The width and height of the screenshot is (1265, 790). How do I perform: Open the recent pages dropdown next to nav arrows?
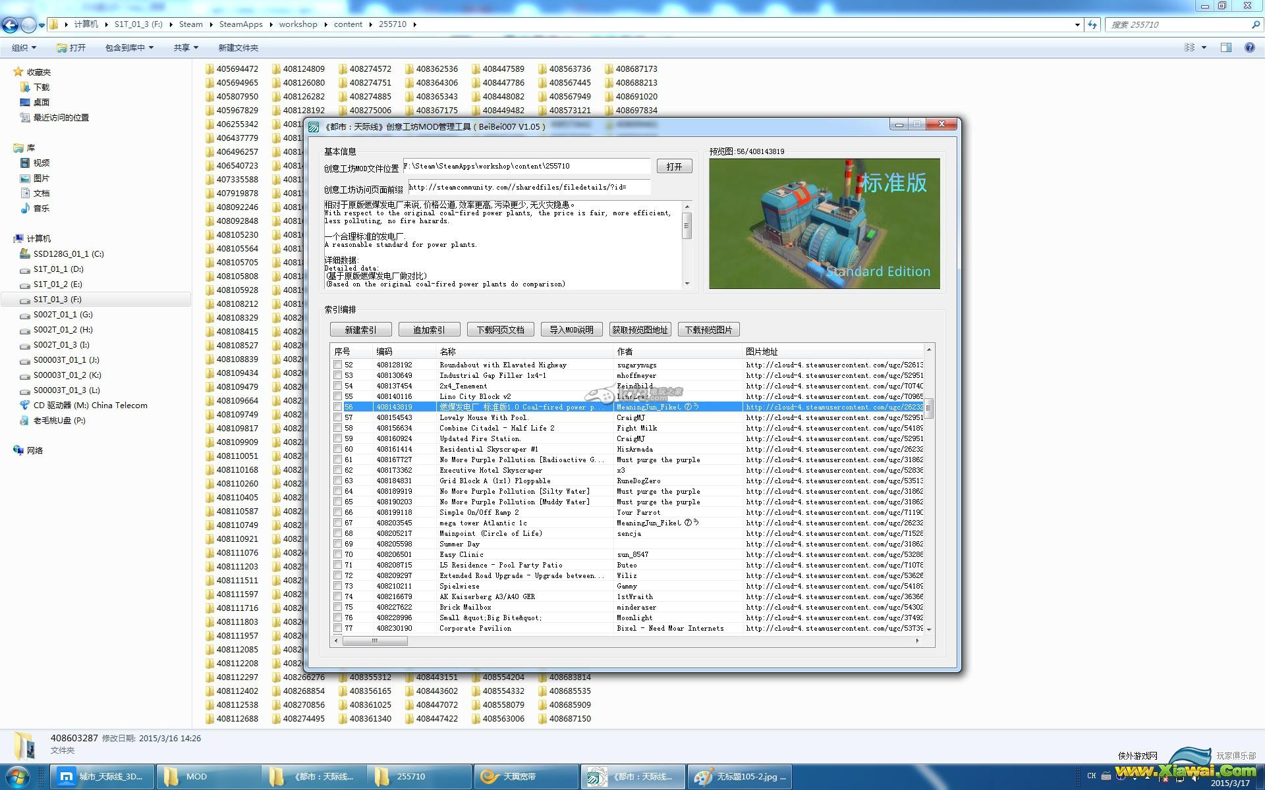pos(42,25)
